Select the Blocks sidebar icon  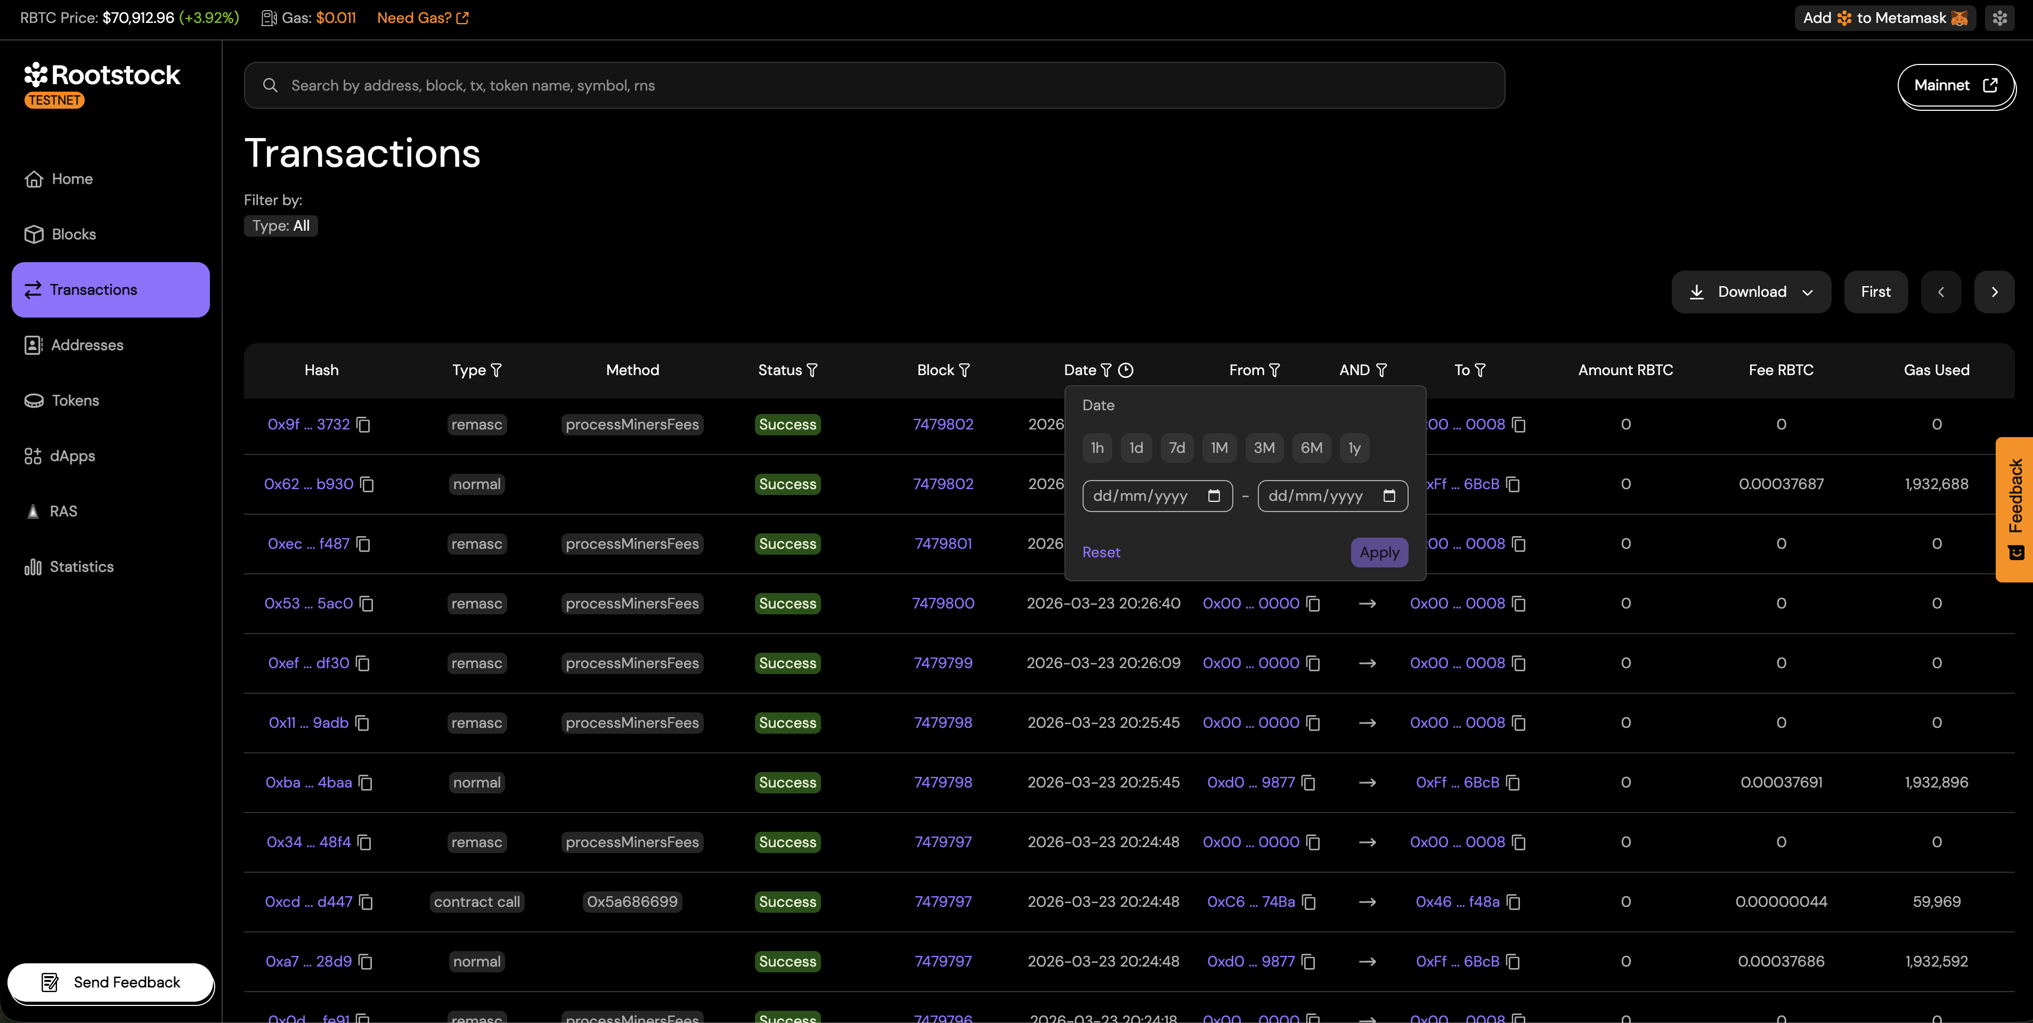click(34, 234)
